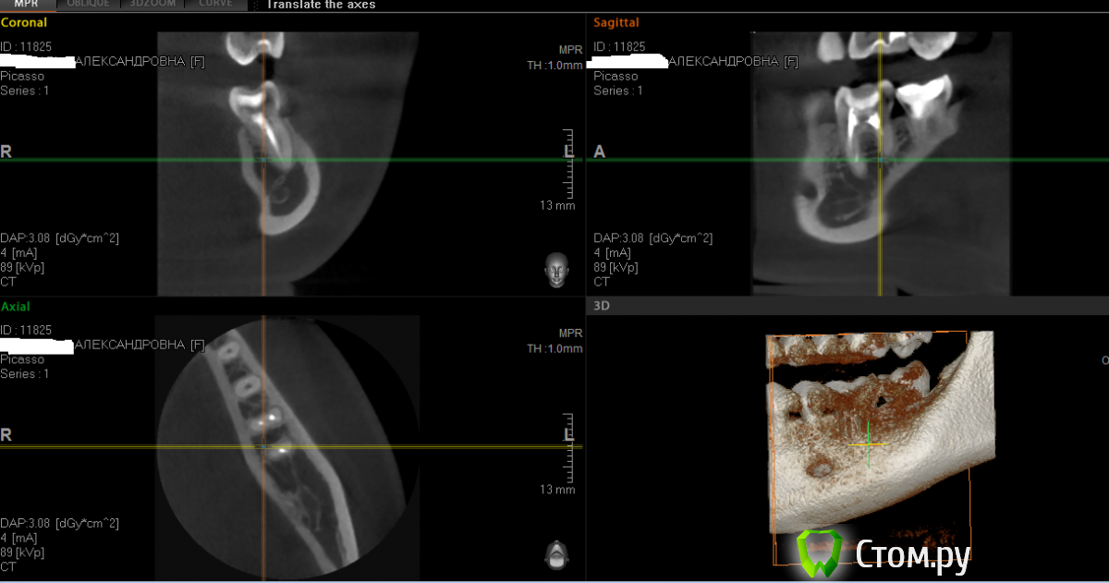This screenshot has width=1109, height=583.
Task: Click the head orientation icon in Coronal view
Action: tap(556, 270)
